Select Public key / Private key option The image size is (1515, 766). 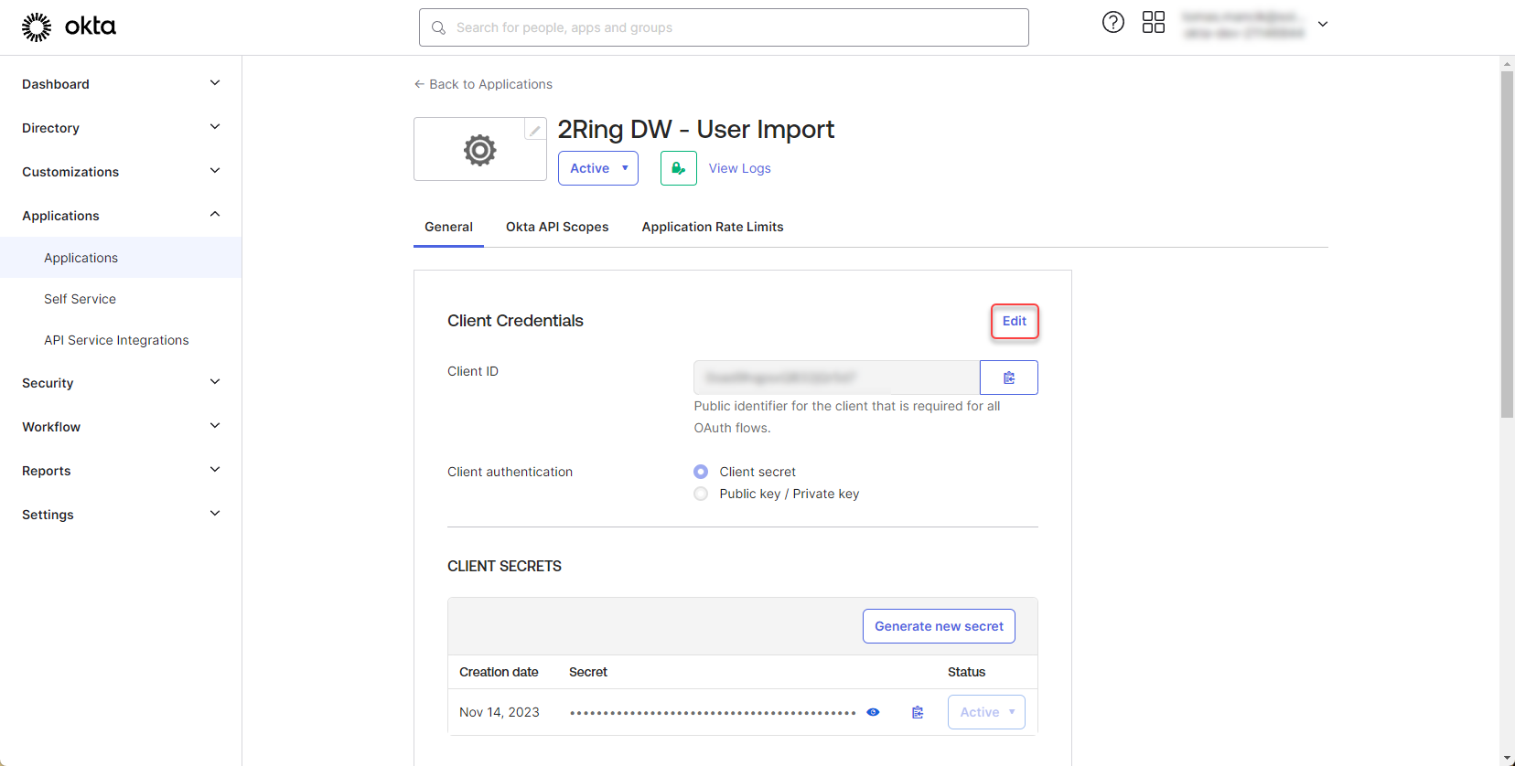[x=701, y=494]
